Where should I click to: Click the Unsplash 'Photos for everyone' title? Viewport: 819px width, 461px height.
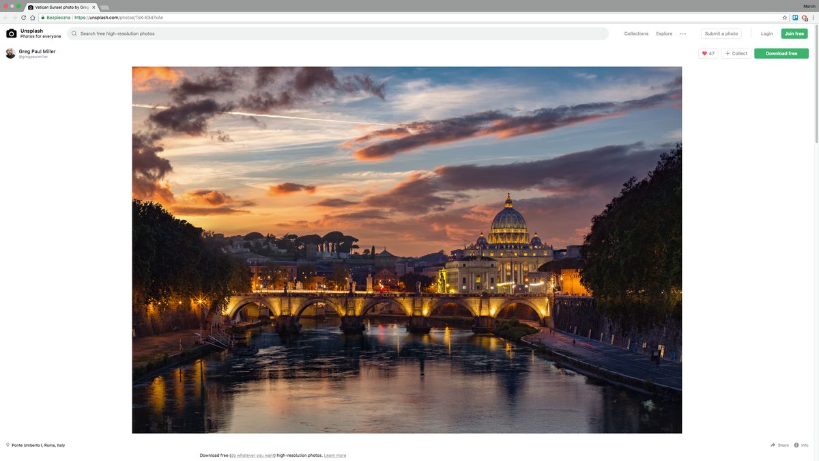click(x=40, y=33)
